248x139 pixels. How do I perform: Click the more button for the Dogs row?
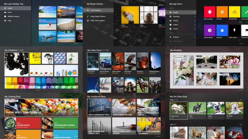[x=241, y=100]
